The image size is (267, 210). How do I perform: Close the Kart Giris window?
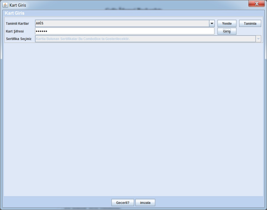click(256, 4)
